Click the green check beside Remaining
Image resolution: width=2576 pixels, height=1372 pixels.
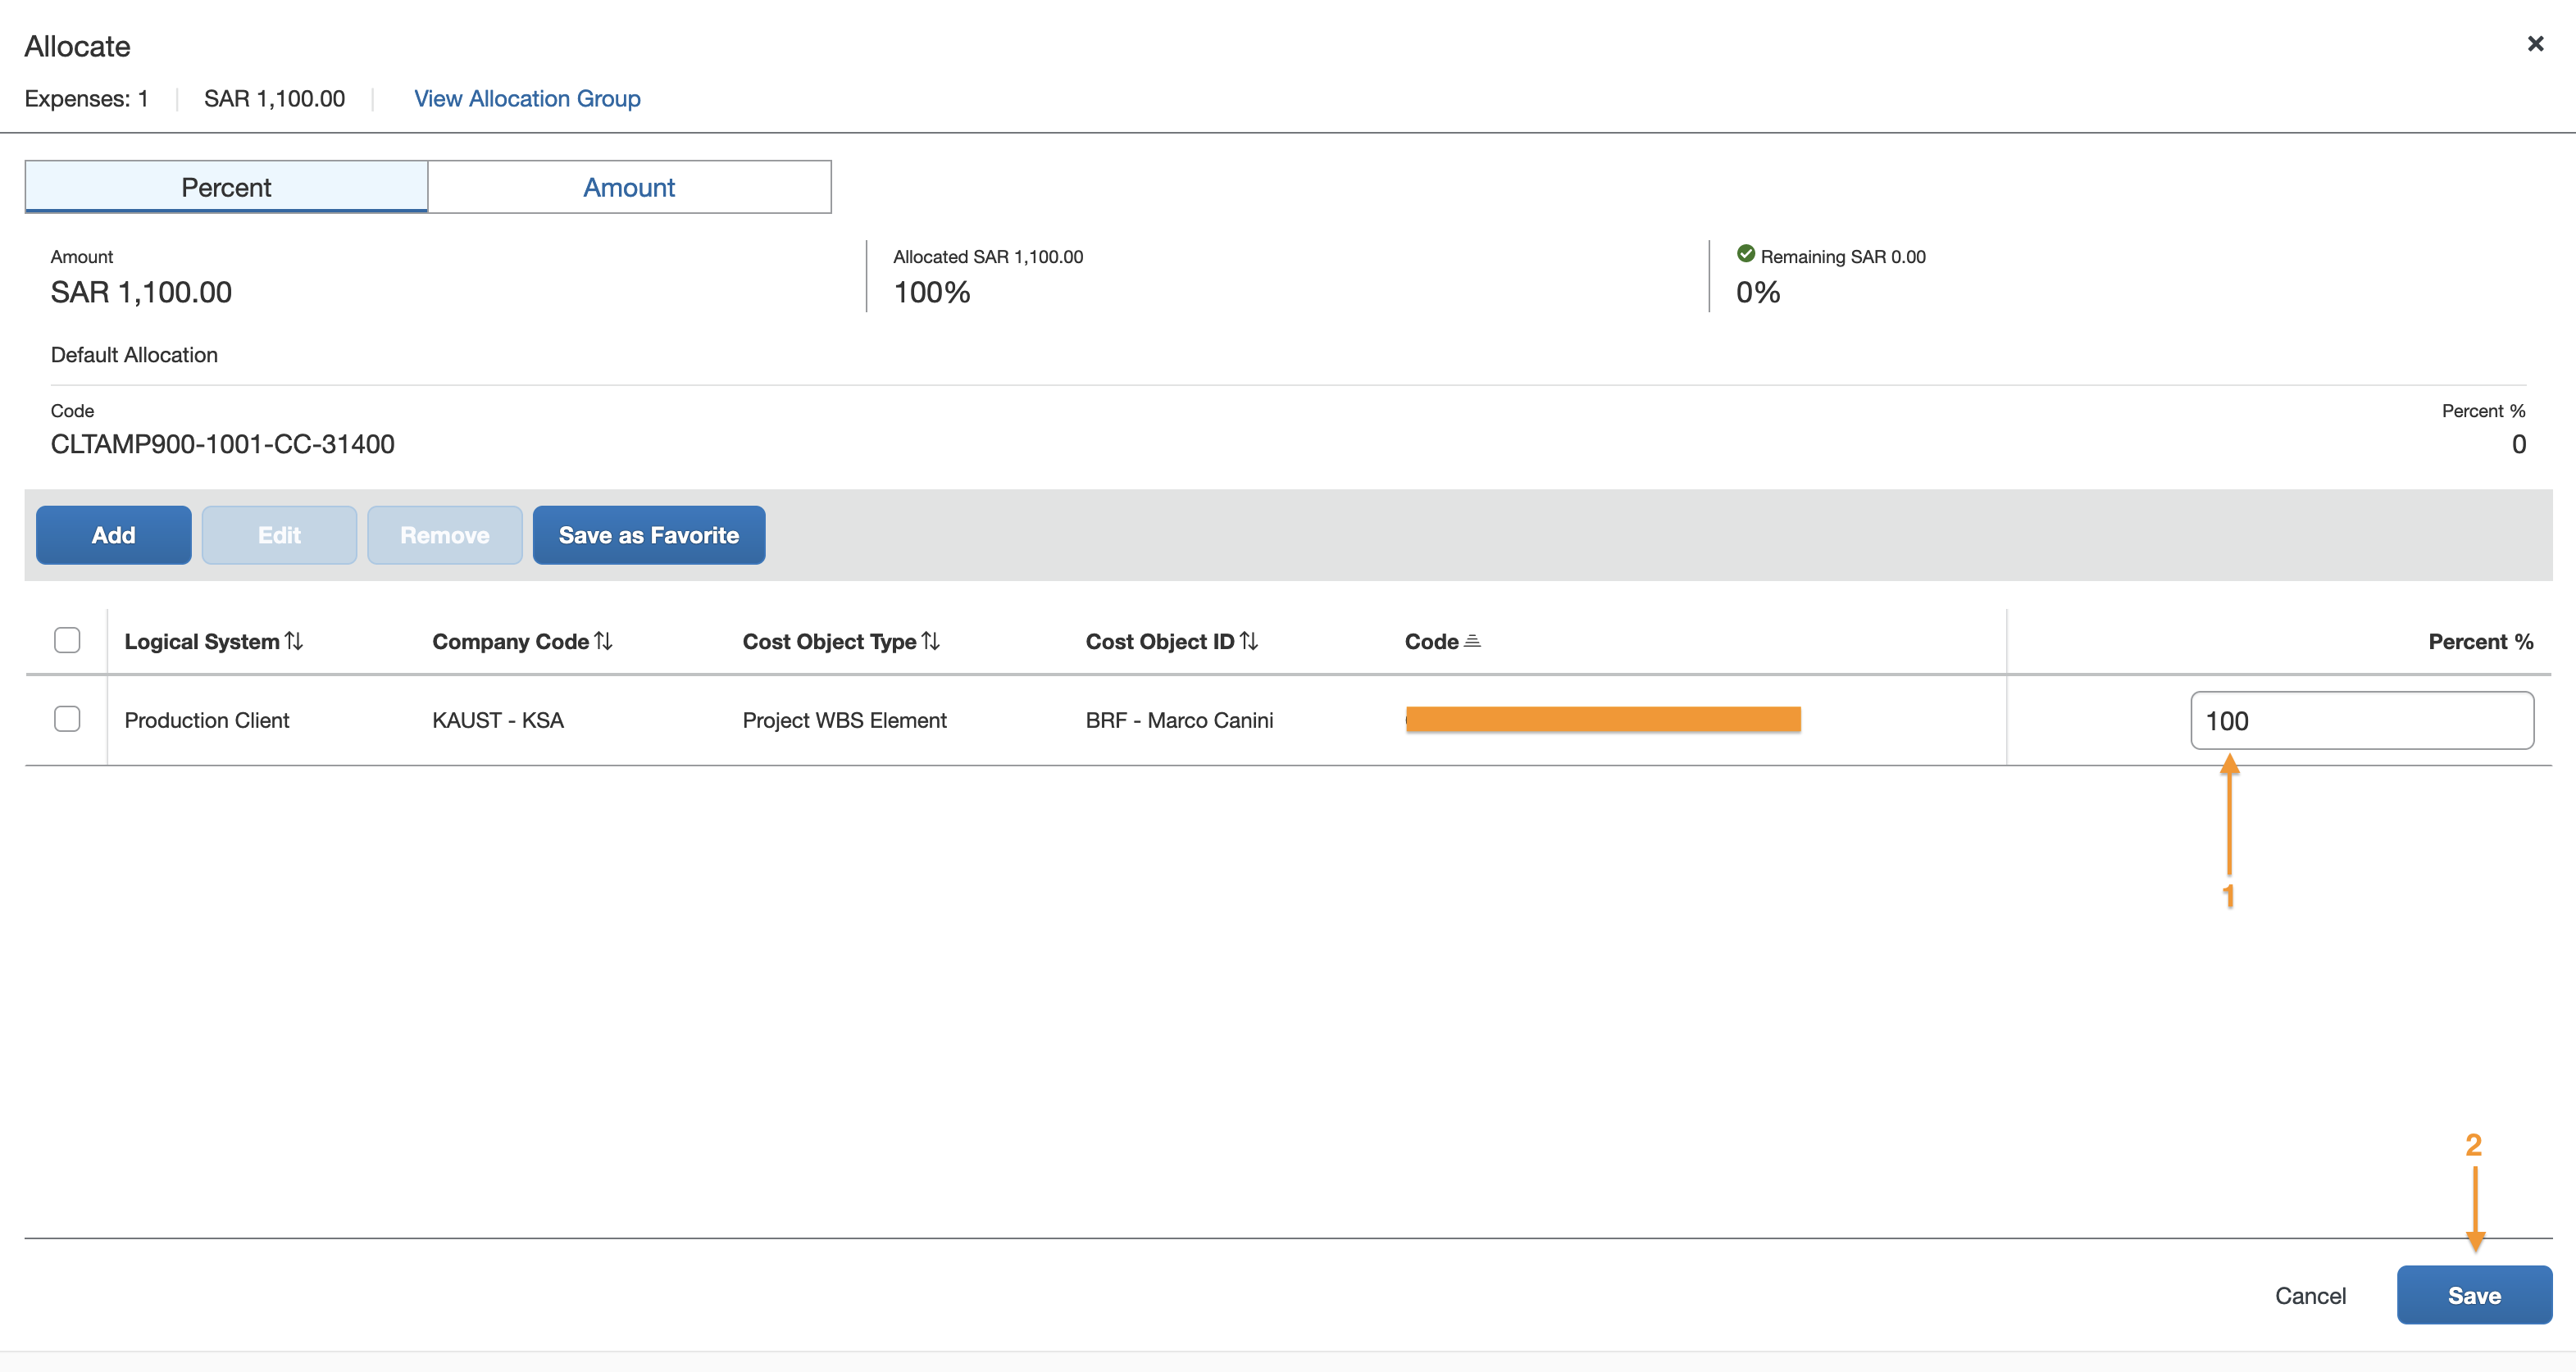[x=1746, y=254]
